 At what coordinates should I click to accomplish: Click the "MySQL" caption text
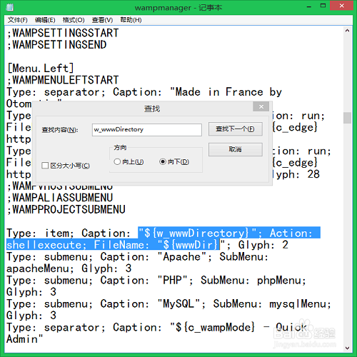[178, 303]
